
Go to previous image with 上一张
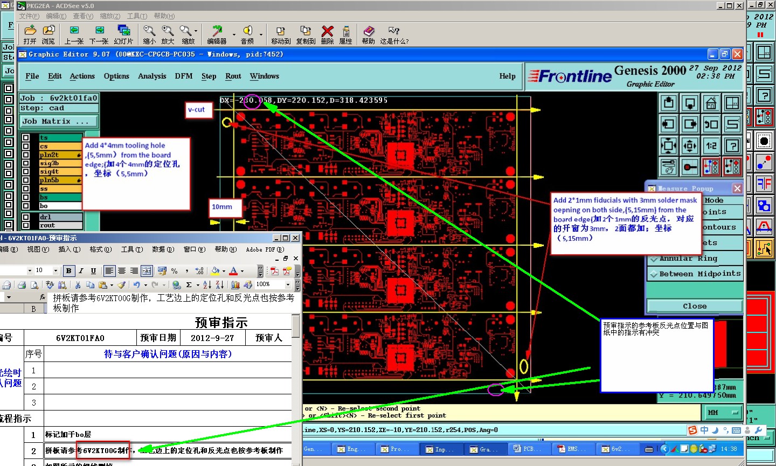[74, 34]
